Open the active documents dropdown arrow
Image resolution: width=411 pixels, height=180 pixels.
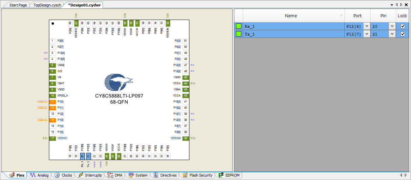392,5
